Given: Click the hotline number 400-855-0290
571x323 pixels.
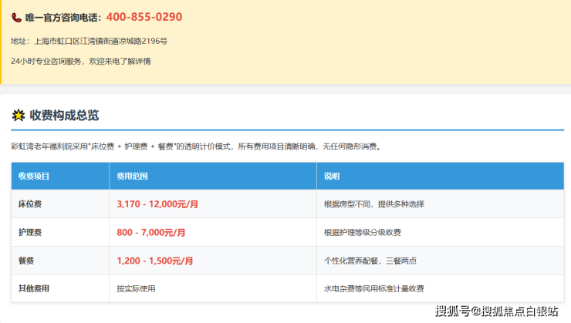Looking at the screenshot, I should [x=144, y=17].
